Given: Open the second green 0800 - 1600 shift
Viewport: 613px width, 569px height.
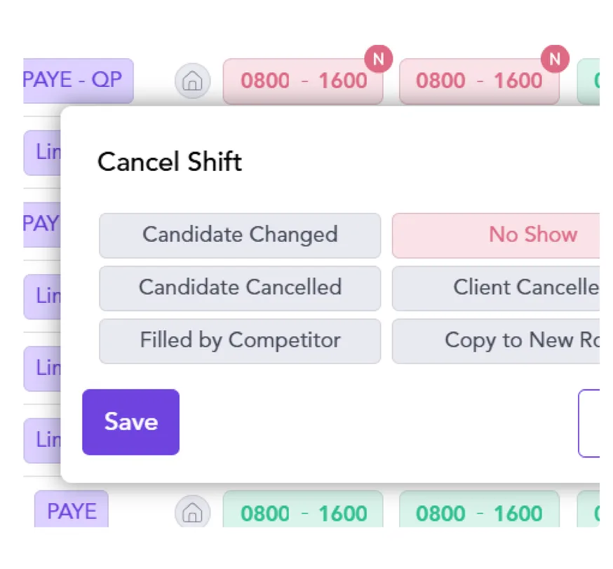Looking at the screenshot, I should coord(479,509).
